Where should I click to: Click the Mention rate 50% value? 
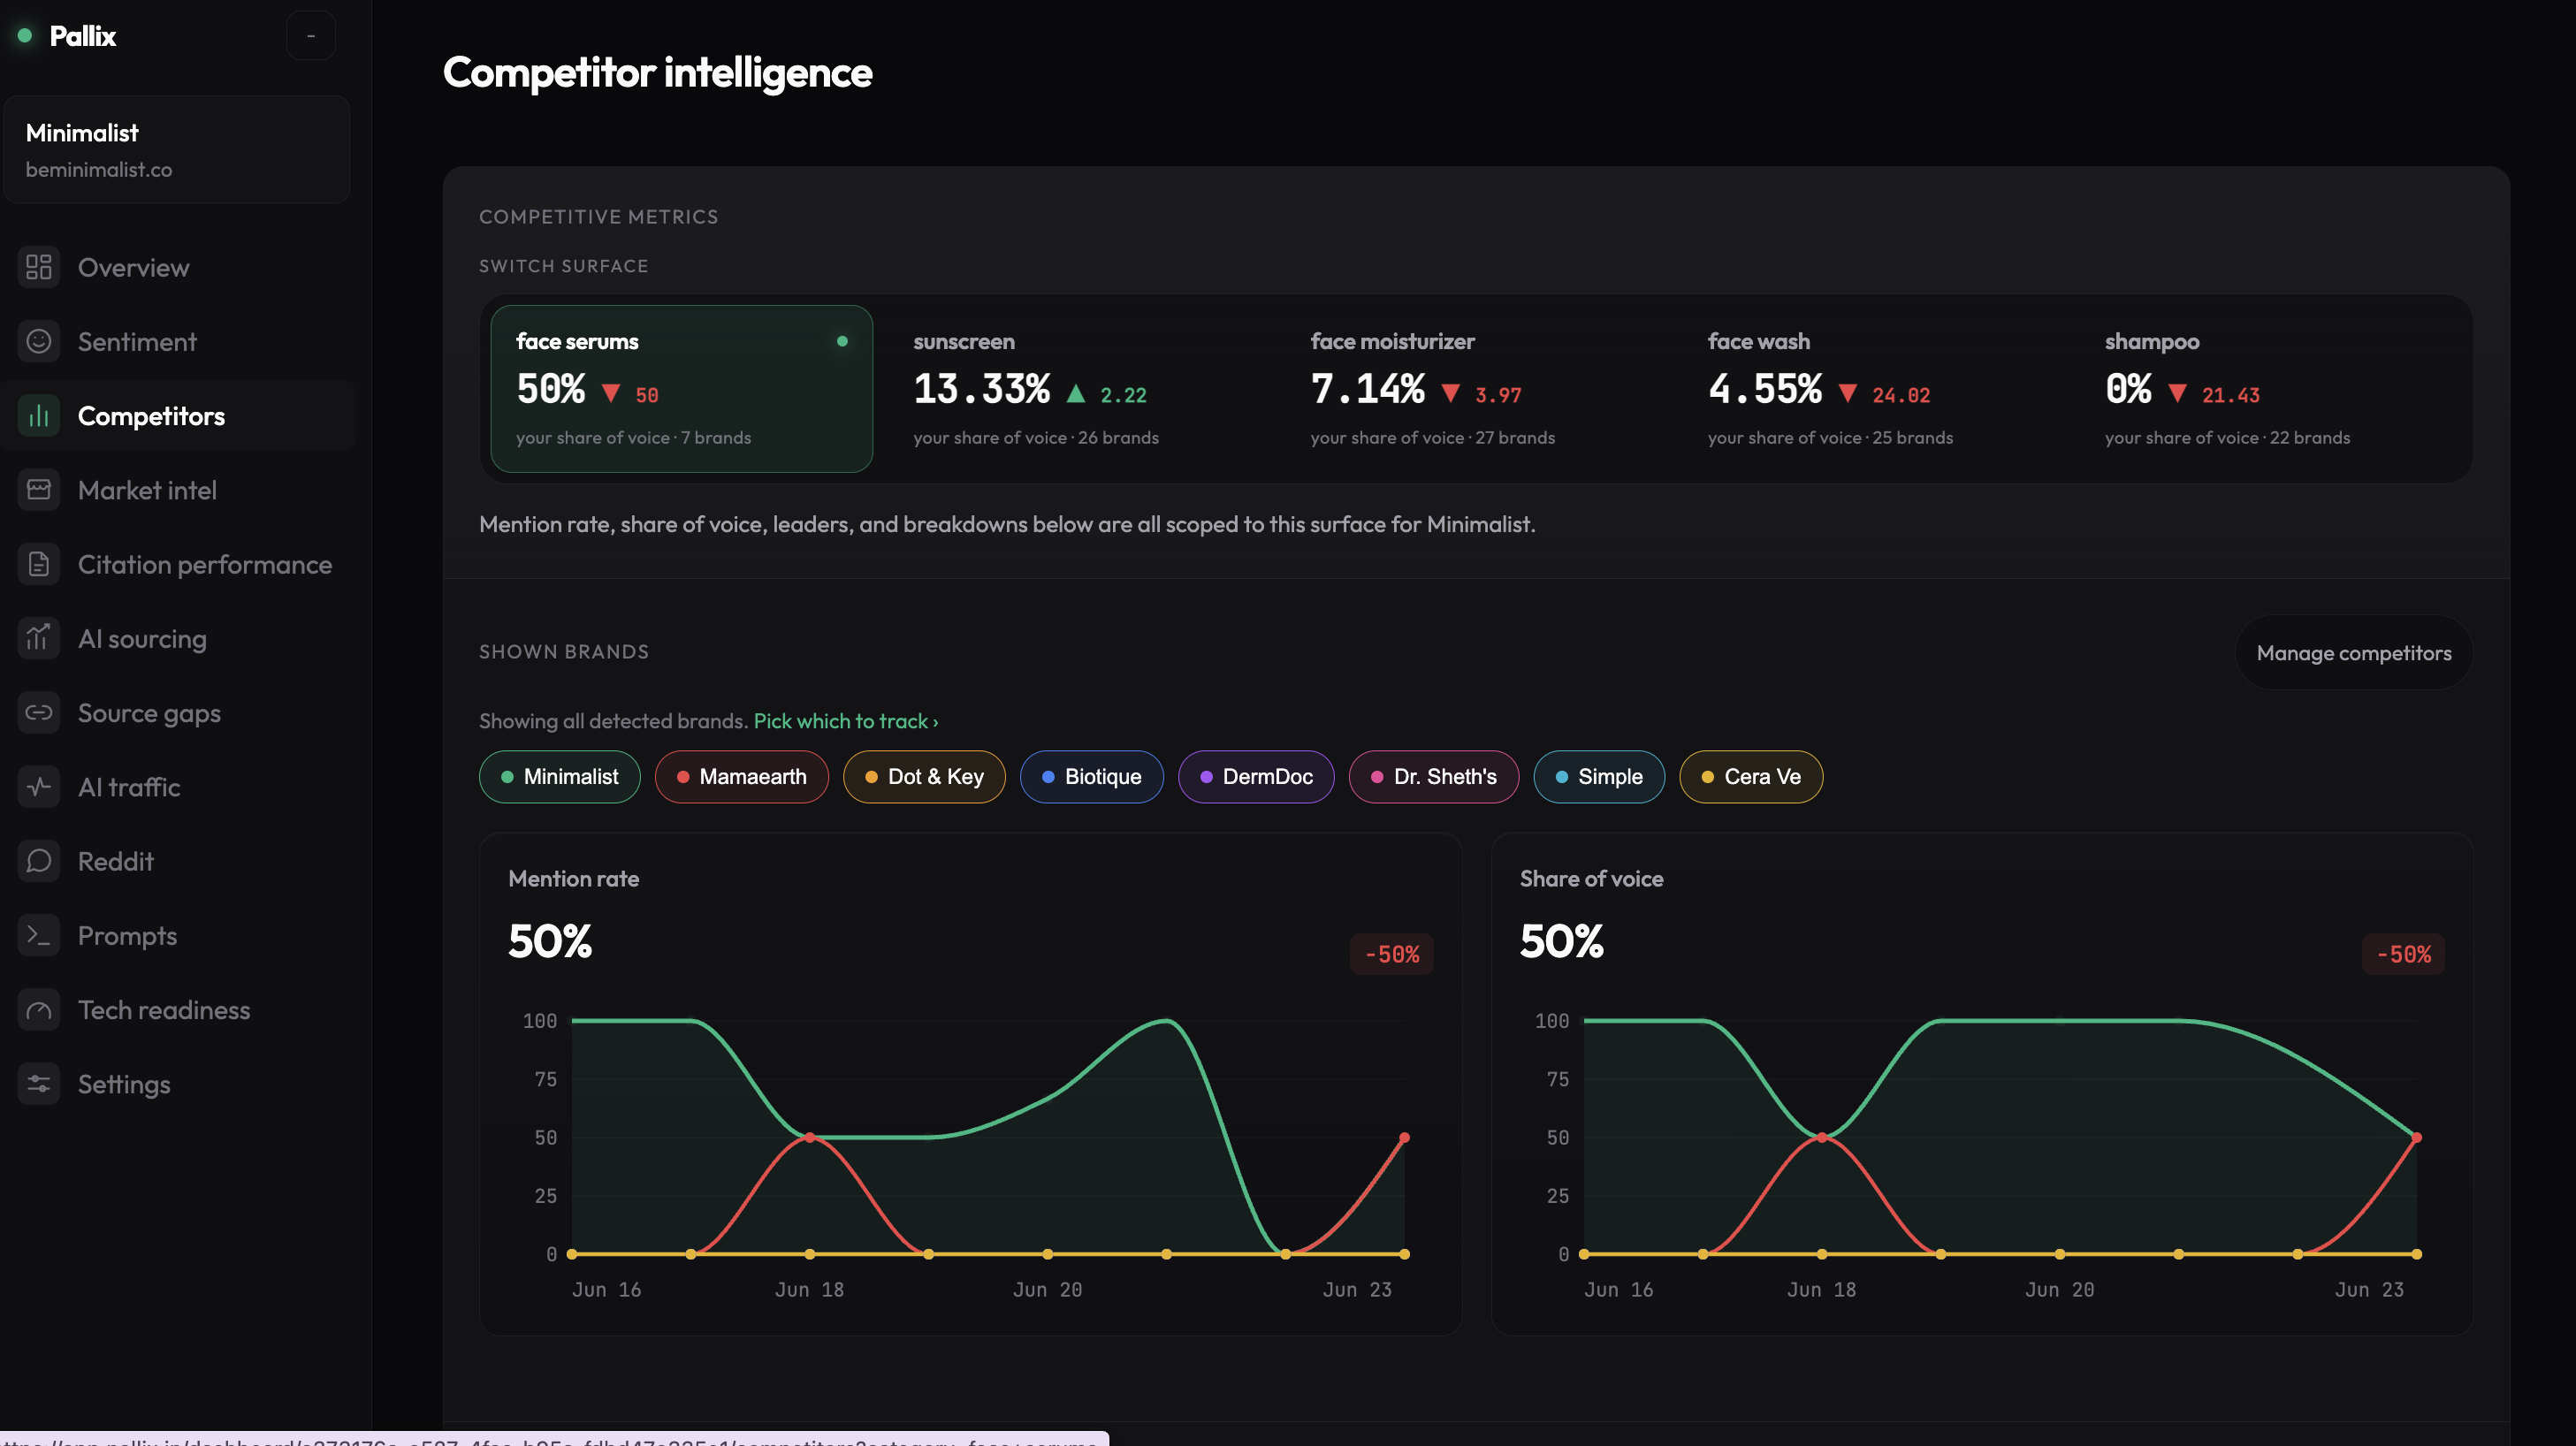[550, 941]
